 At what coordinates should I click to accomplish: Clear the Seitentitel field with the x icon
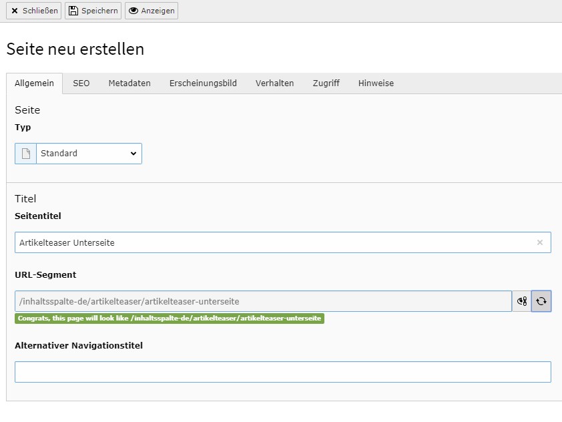point(540,243)
